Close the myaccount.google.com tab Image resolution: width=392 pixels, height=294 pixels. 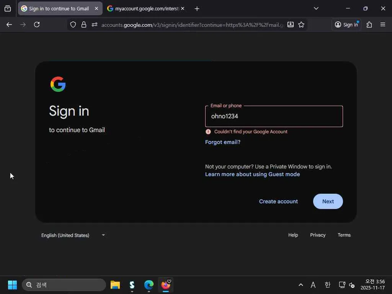click(183, 8)
